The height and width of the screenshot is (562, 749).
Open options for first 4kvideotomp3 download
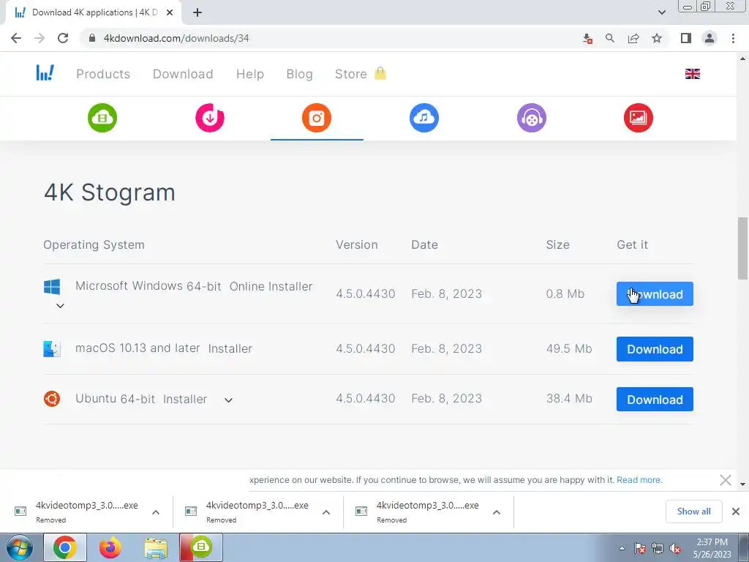click(156, 512)
